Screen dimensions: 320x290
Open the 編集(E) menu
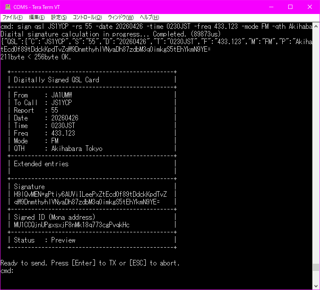[37, 17]
